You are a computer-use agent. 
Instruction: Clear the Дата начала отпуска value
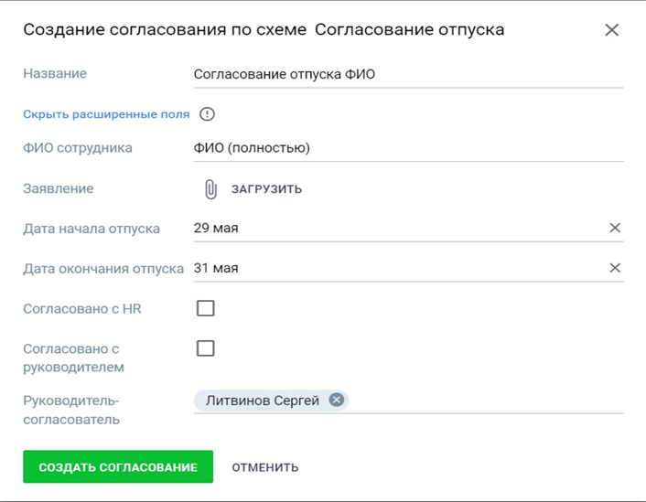615,228
